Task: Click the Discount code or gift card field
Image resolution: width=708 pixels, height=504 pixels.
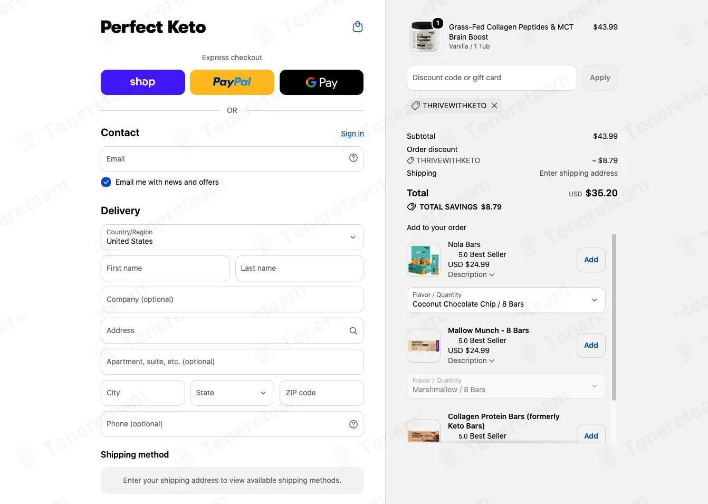Action: click(492, 78)
